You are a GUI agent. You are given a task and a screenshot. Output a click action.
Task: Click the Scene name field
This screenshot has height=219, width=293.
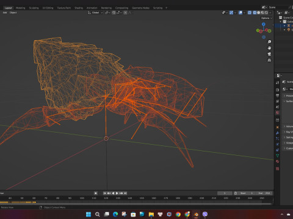click(x=279, y=7)
